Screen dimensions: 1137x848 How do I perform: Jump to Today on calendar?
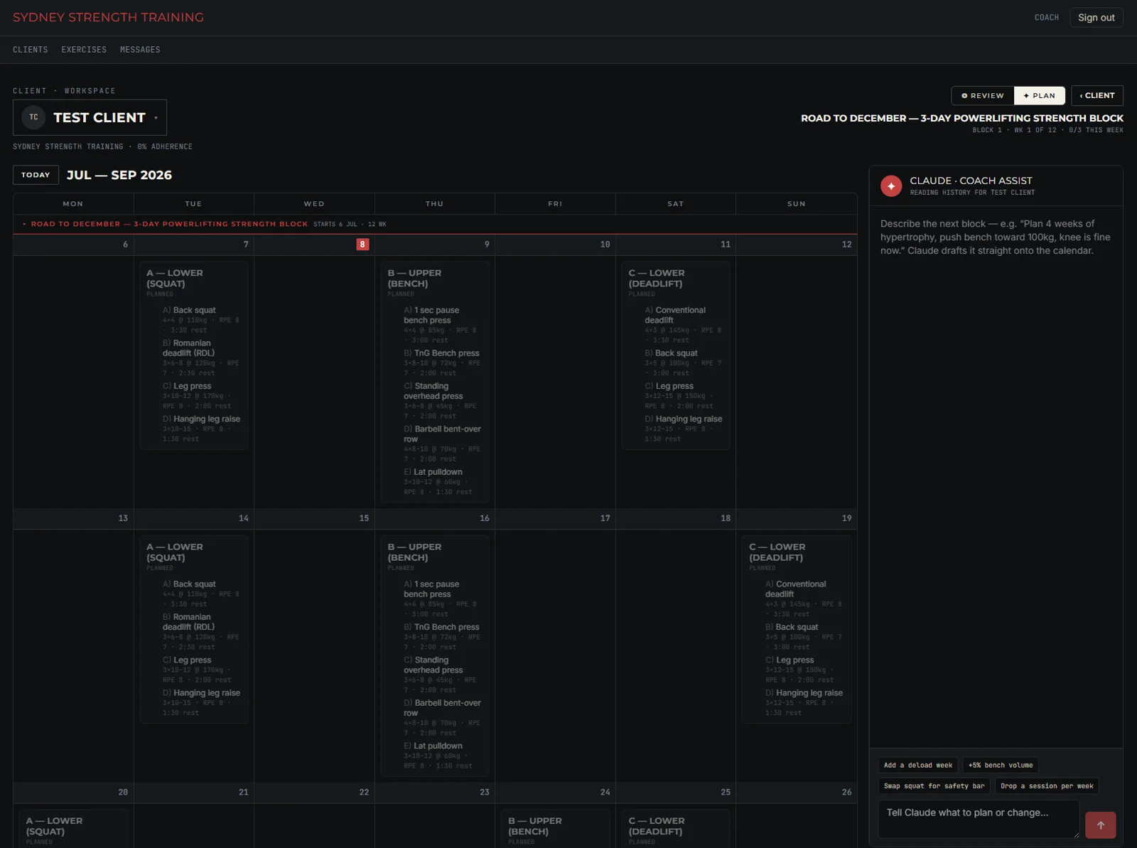(x=36, y=175)
